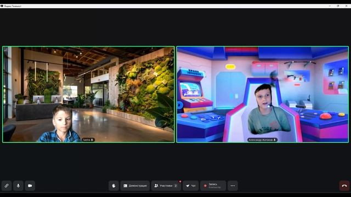Viewport: 351px width, 197px height.
Task: Toggle the microphone button
Action: tap(18, 186)
